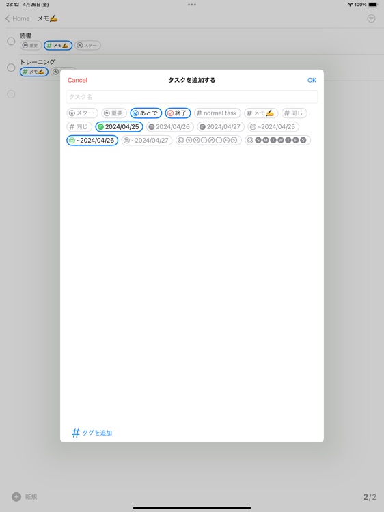Check off the トレーニング task
The image size is (384, 512).
pos(11,68)
